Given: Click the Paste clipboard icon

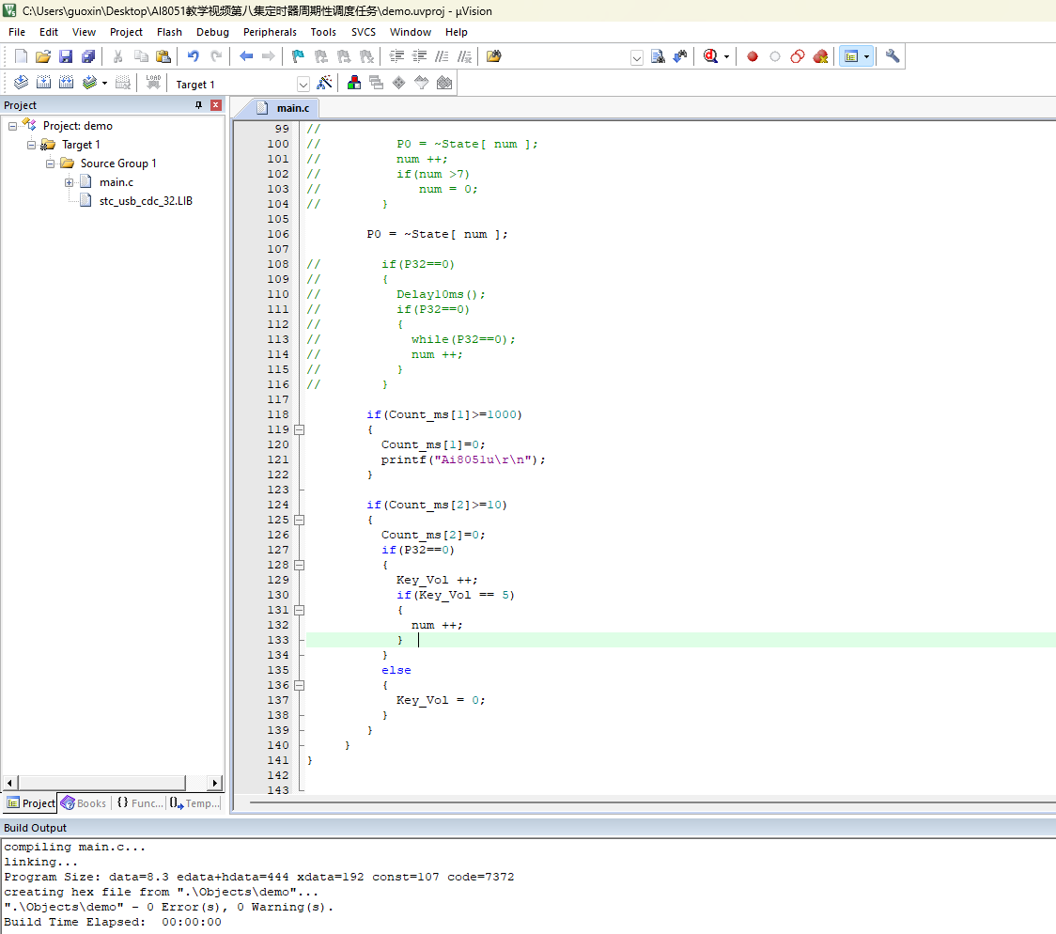Looking at the screenshot, I should coord(163,56).
